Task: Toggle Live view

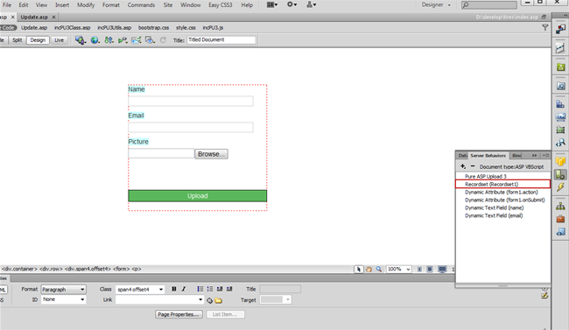Action: click(x=60, y=40)
